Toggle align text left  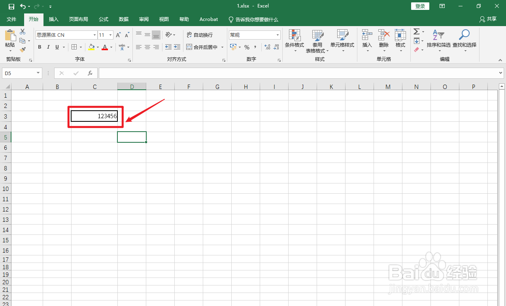(x=138, y=47)
